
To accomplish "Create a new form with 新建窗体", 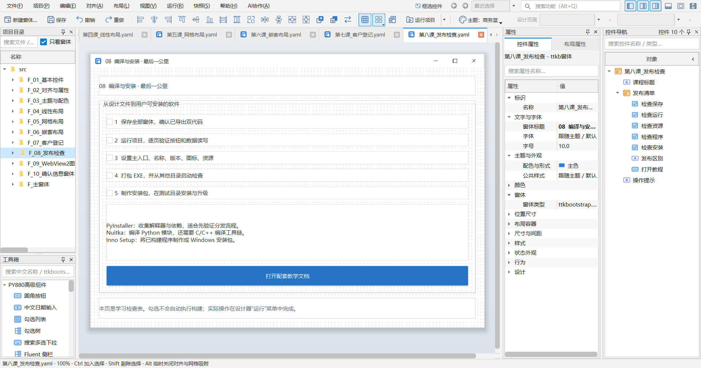I will [21, 20].
